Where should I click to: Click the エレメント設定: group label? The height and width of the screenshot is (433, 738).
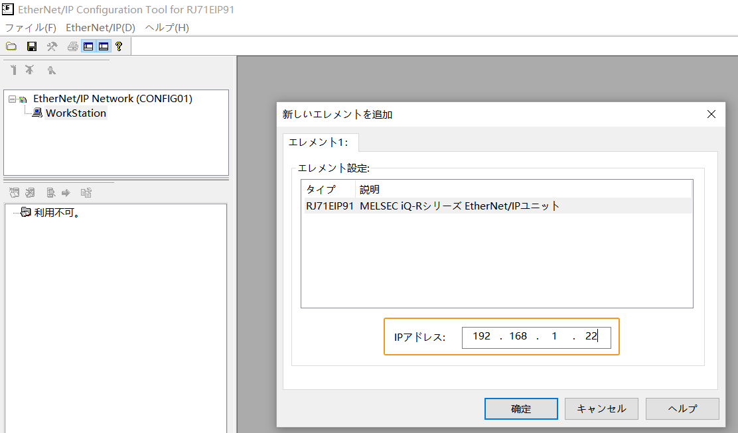pos(333,168)
